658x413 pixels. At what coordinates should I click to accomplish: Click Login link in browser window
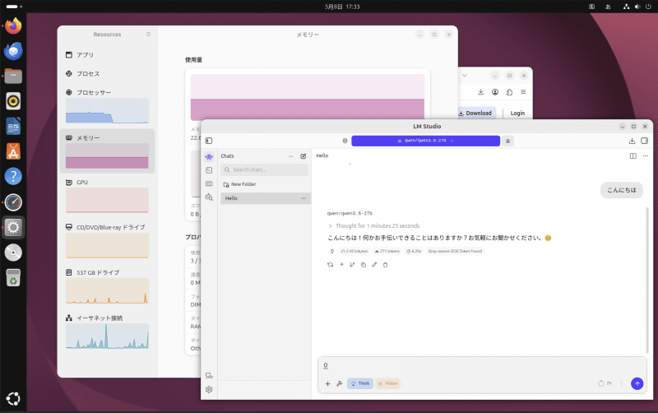[517, 114]
